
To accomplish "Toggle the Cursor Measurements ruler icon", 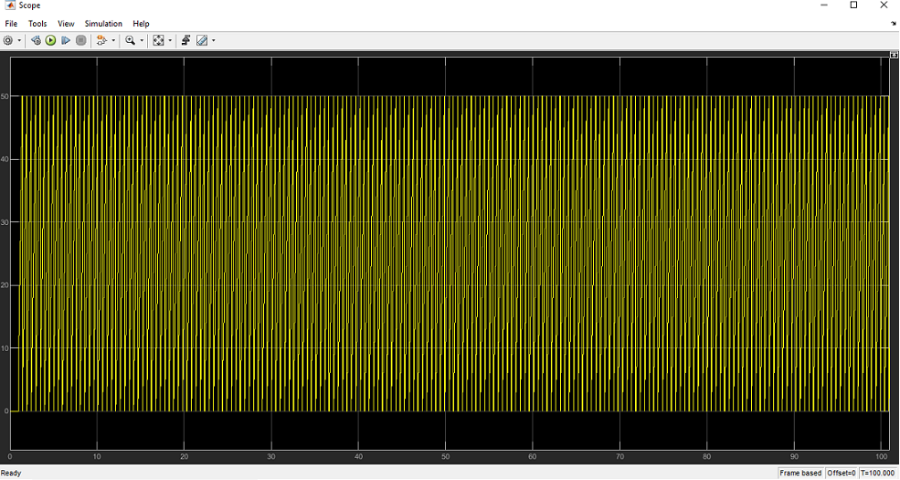I will 202,40.
